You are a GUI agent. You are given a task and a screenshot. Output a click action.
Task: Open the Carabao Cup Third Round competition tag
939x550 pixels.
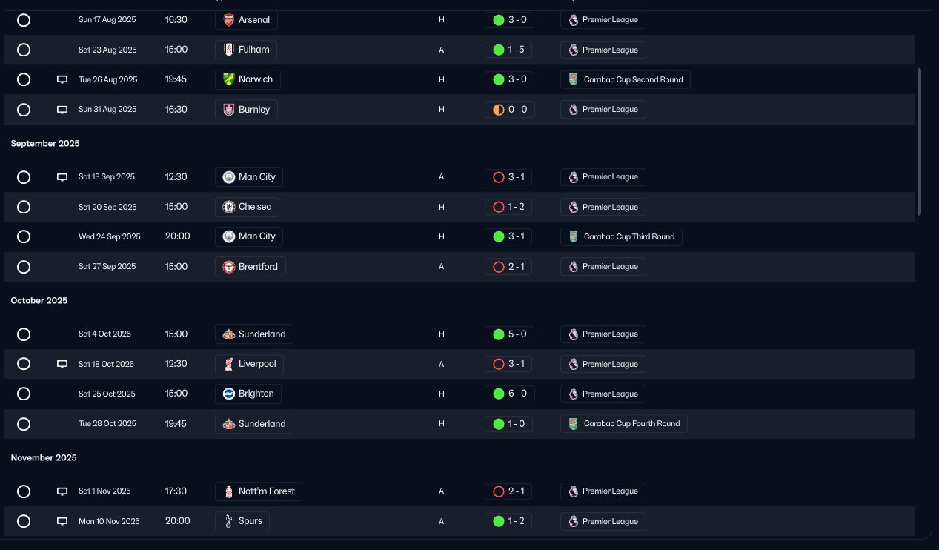(x=621, y=236)
